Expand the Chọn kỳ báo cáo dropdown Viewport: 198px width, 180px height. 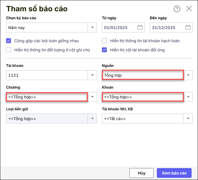(x=92, y=28)
